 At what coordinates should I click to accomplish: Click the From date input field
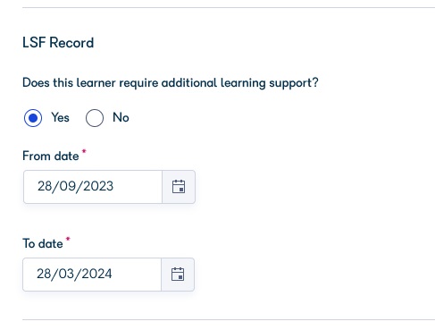pos(93,187)
